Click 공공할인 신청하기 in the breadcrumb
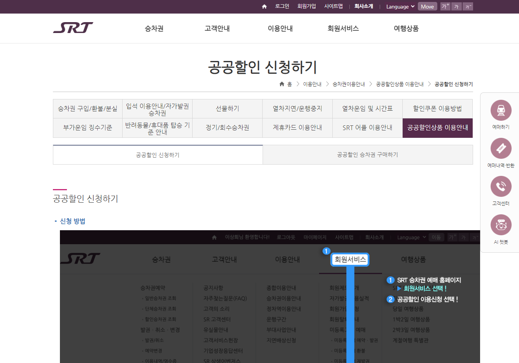The height and width of the screenshot is (363, 519). click(x=454, y=84)
